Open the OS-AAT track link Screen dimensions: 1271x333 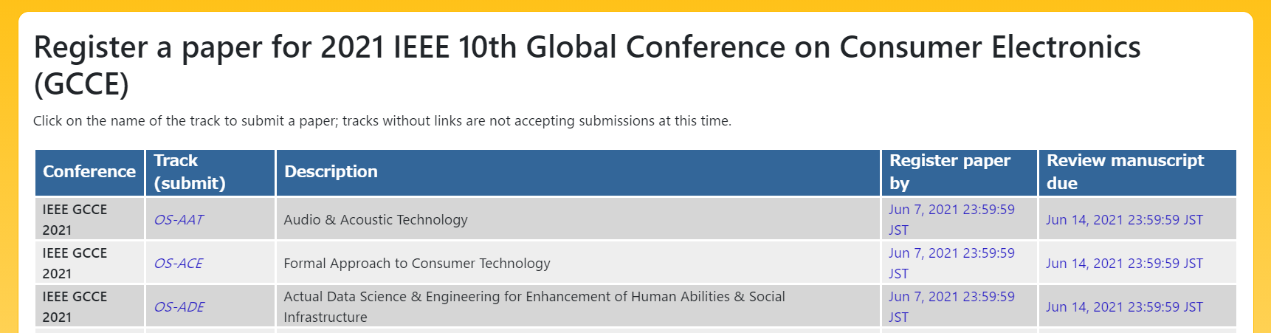(x=179, y=219)
